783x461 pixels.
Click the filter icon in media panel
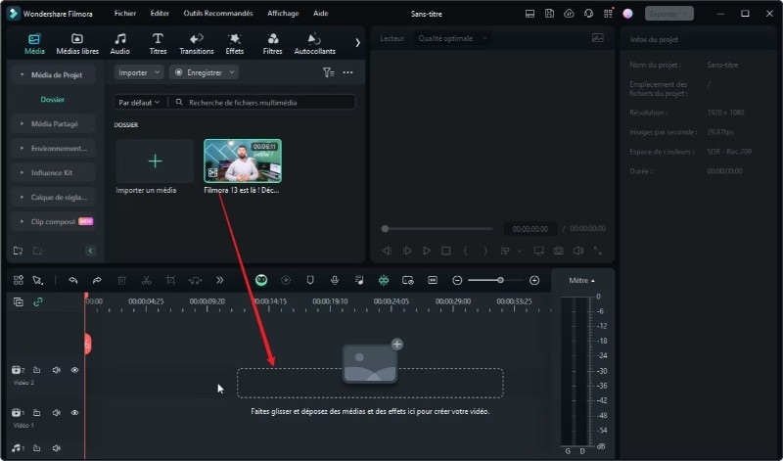coord(328,72)
